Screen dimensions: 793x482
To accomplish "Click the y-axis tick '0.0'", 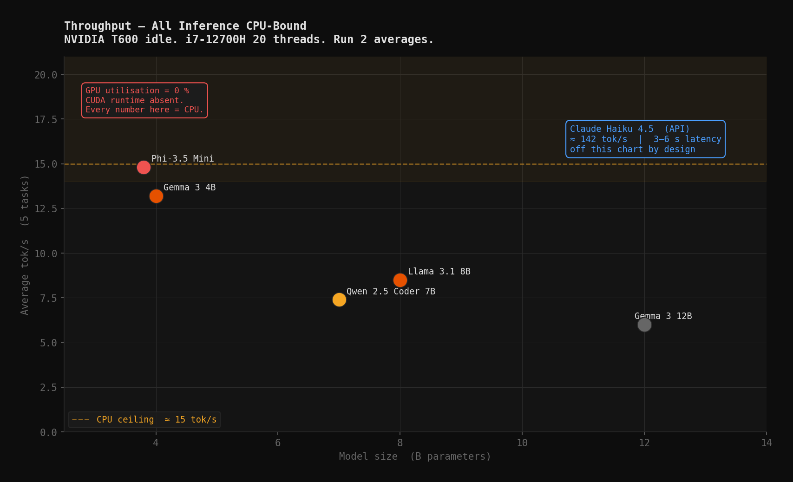I will coord(49,433).
